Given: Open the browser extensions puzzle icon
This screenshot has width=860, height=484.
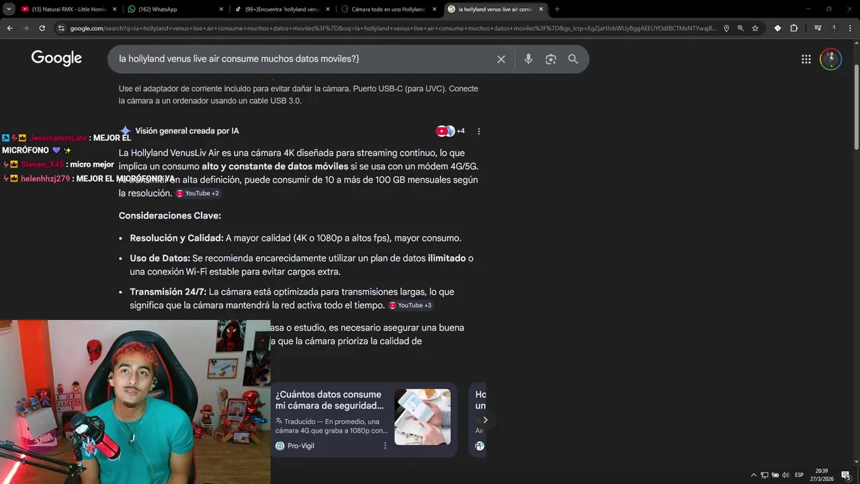Looking at the screenshot, I should click(793, 28).
